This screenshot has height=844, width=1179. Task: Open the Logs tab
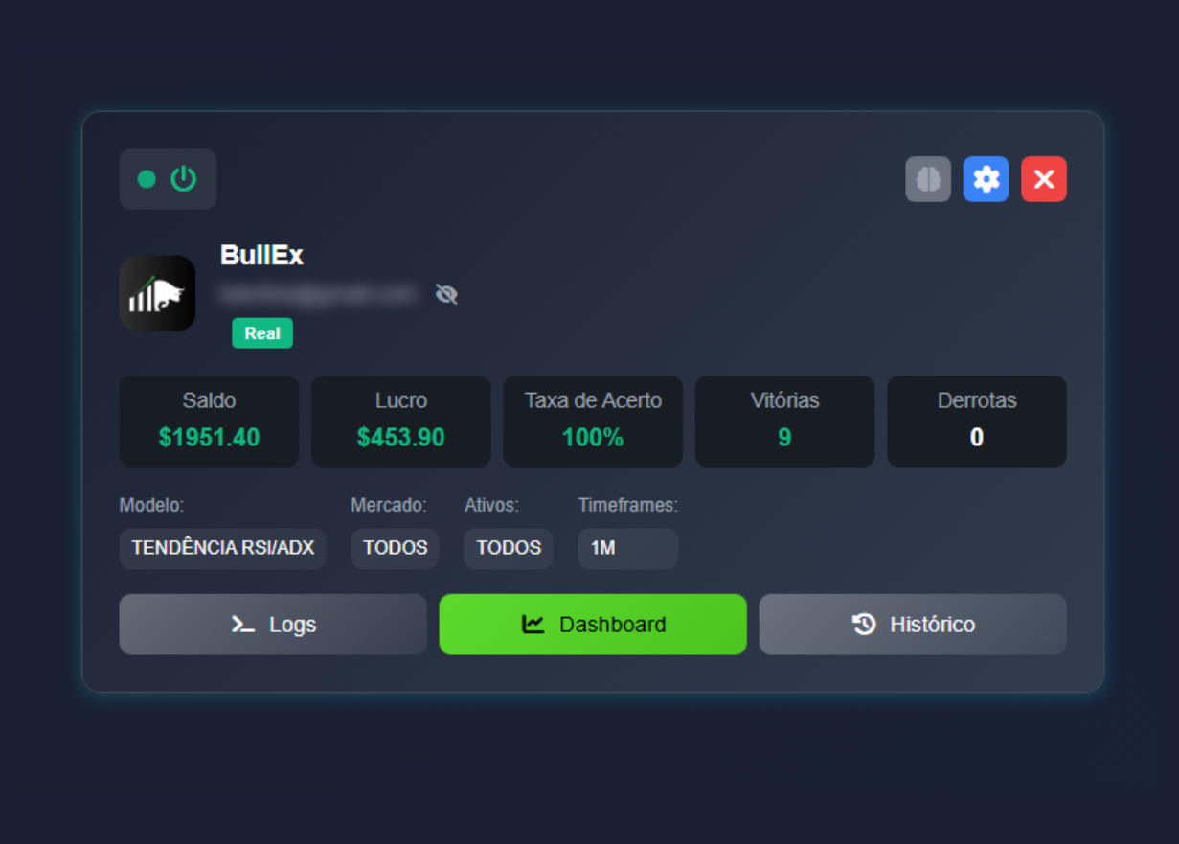(x=273, y=625)
